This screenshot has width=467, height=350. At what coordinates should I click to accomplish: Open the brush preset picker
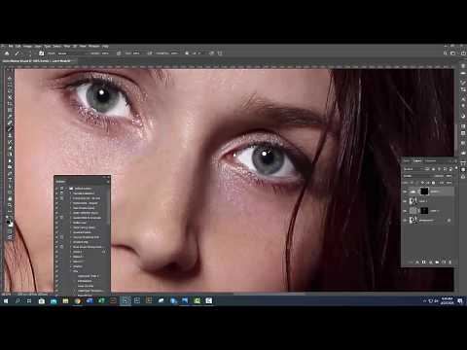30,53
